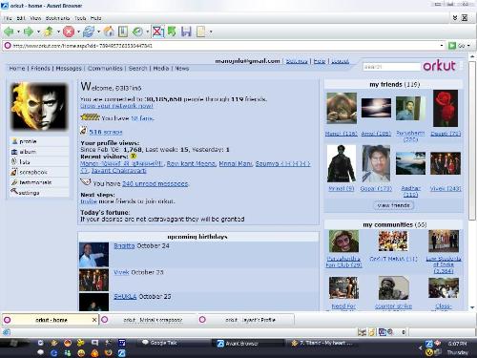The height and width of the screenshot is (358, 477).
Task: Click the orkut search input field
Action: tap(391, 67)
